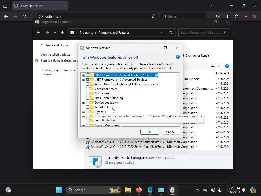Open the uBlock Origin extension icon
Screen dimensions: 261x196
click(x=245, y=16)
